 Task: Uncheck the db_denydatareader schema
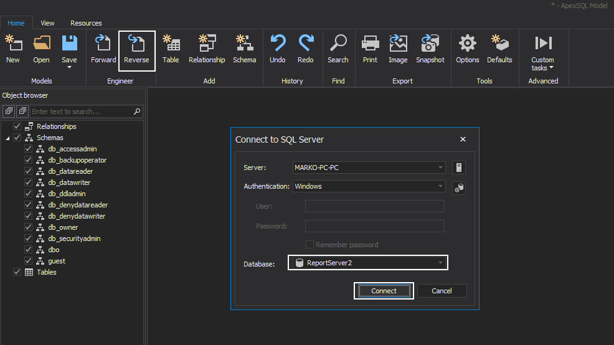(x=28, y=205)
